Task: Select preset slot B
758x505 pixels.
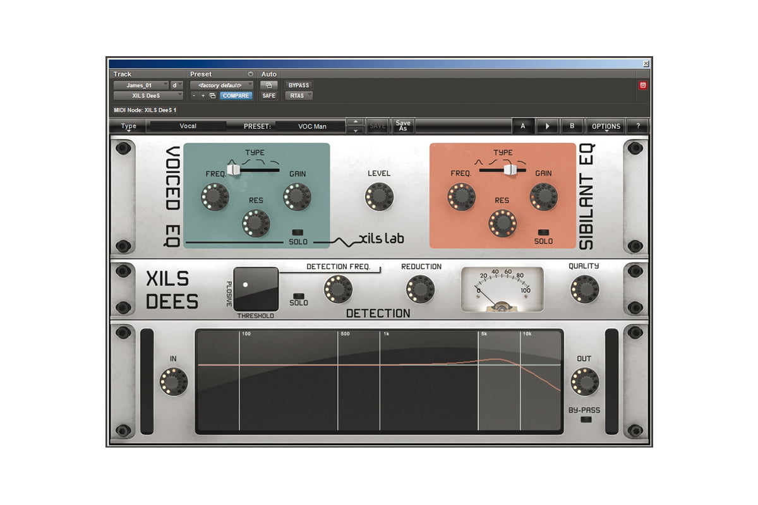Action: tap(572, 126)
